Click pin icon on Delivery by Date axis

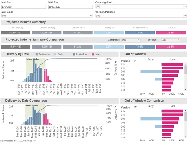tap(115, 62)
